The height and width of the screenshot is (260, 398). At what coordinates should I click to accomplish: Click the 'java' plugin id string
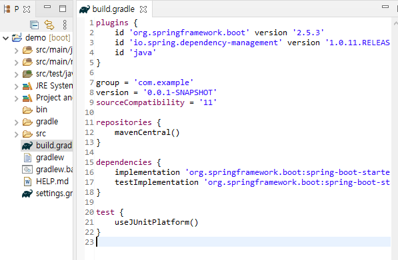point(143,53)
